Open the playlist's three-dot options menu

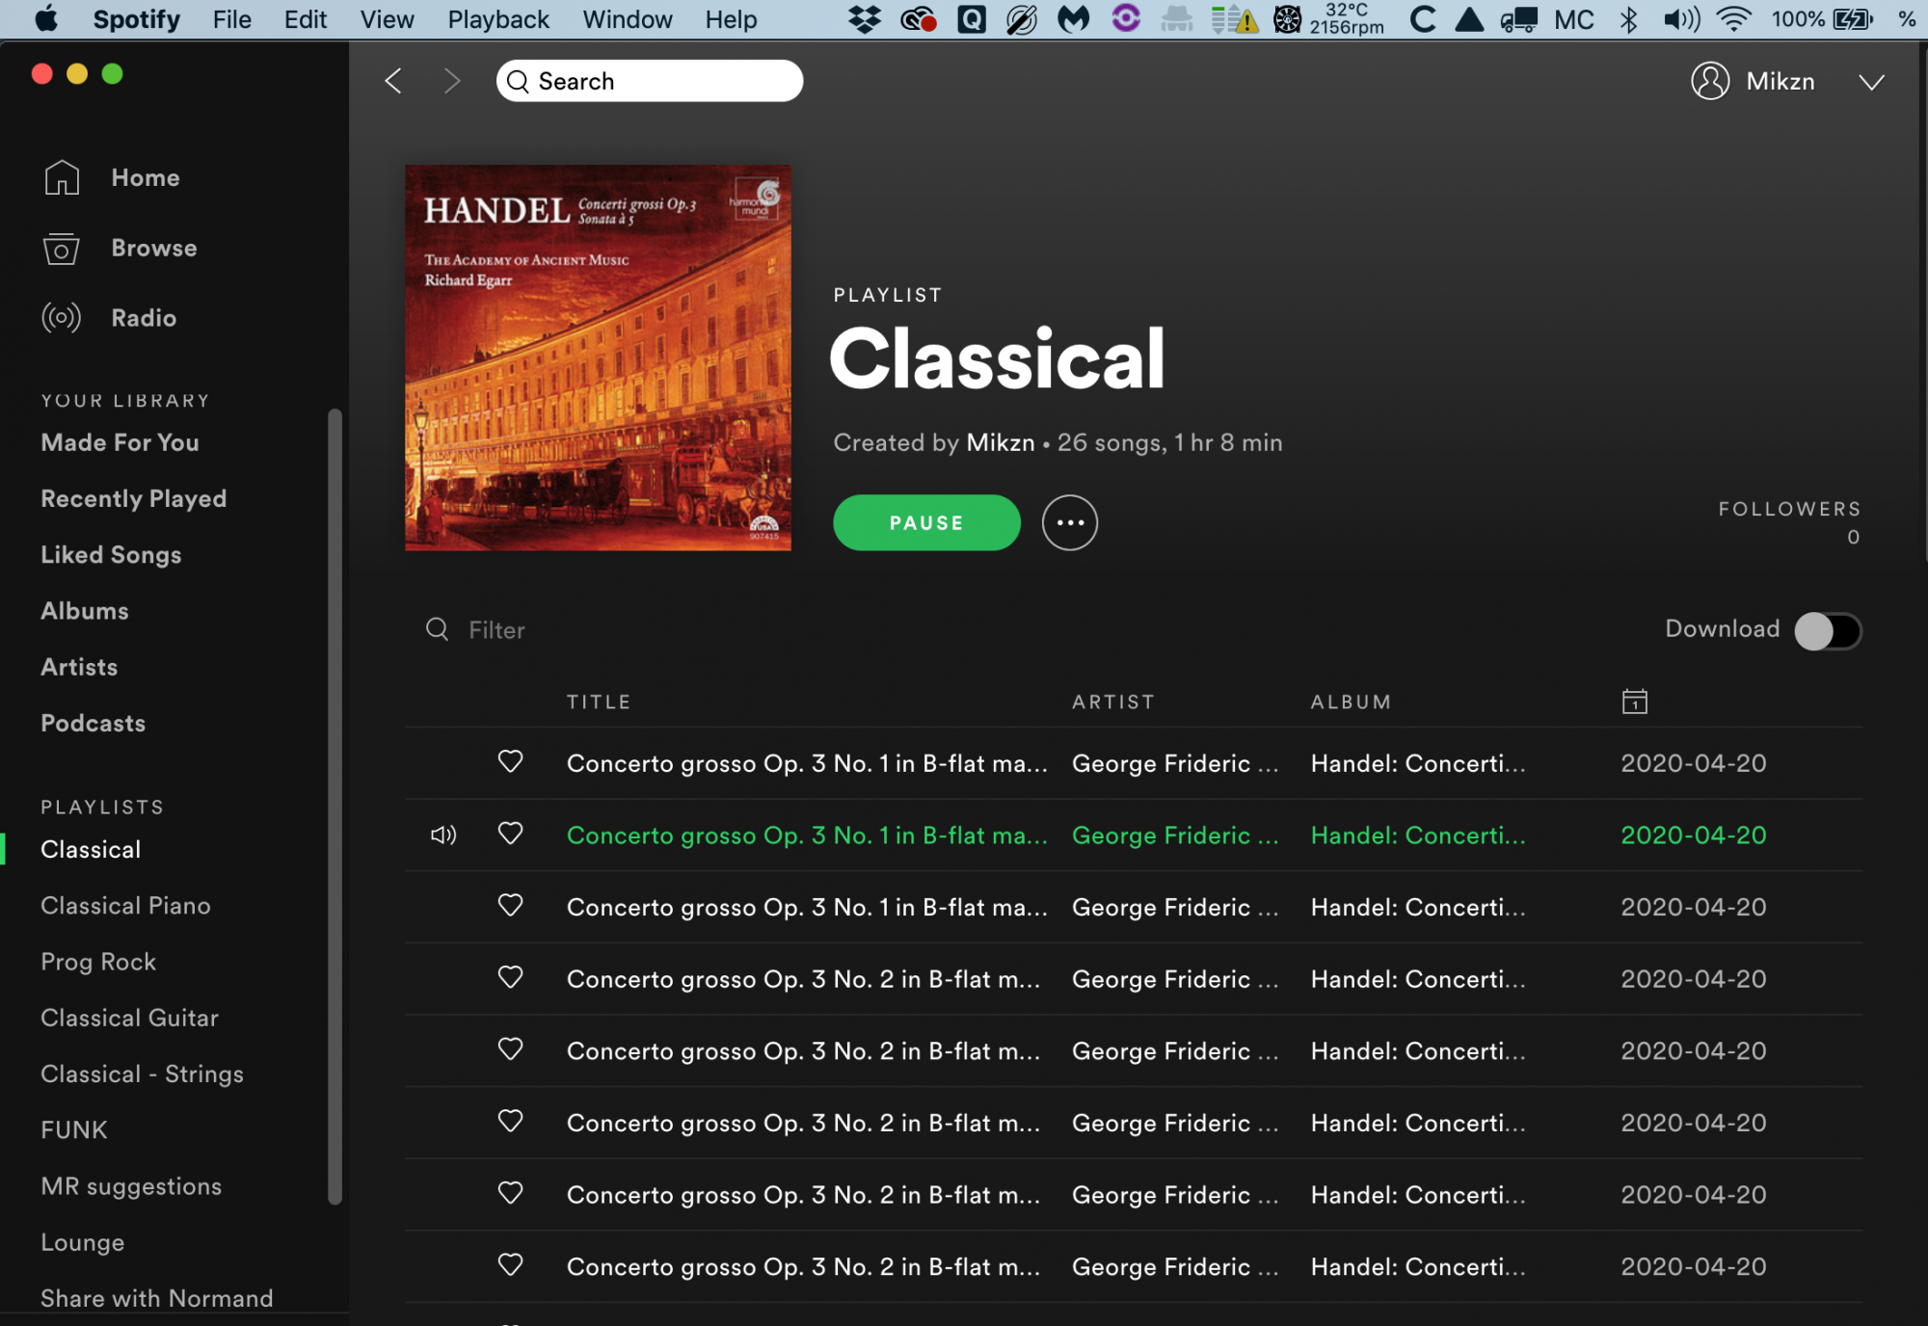tap(1070, 522)
